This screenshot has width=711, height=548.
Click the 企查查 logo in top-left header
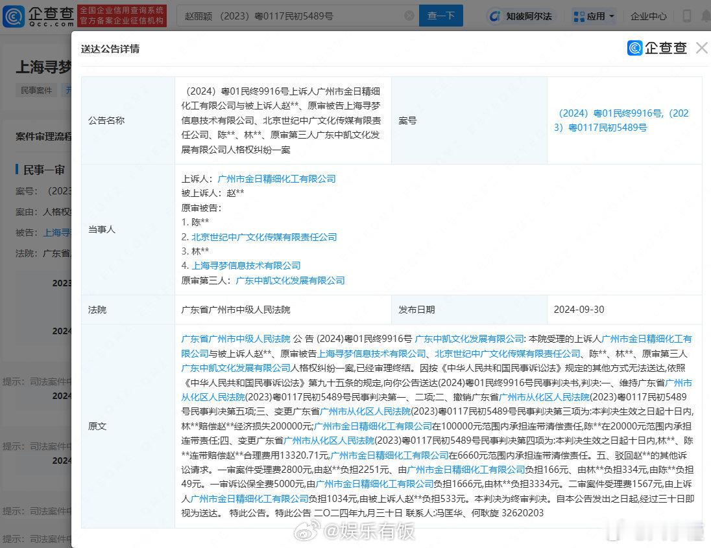(x=38, y=16)
